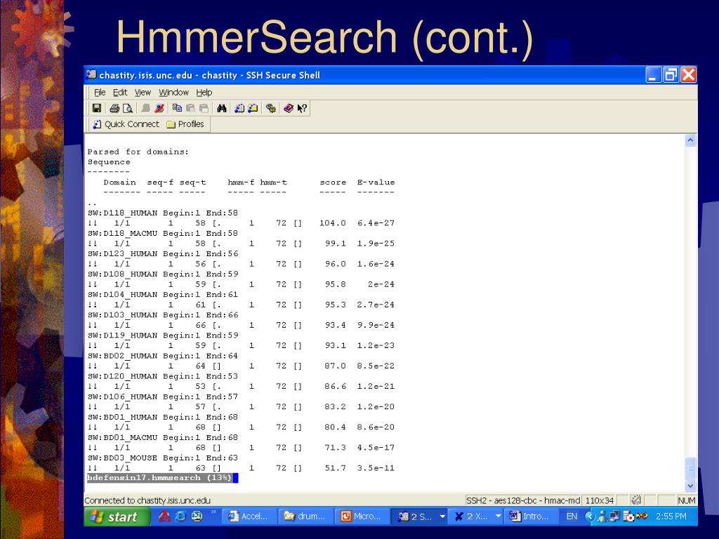Click the Save toolbar icon
The height and width of the screenshot is (539, 719).
pos(96,108)
